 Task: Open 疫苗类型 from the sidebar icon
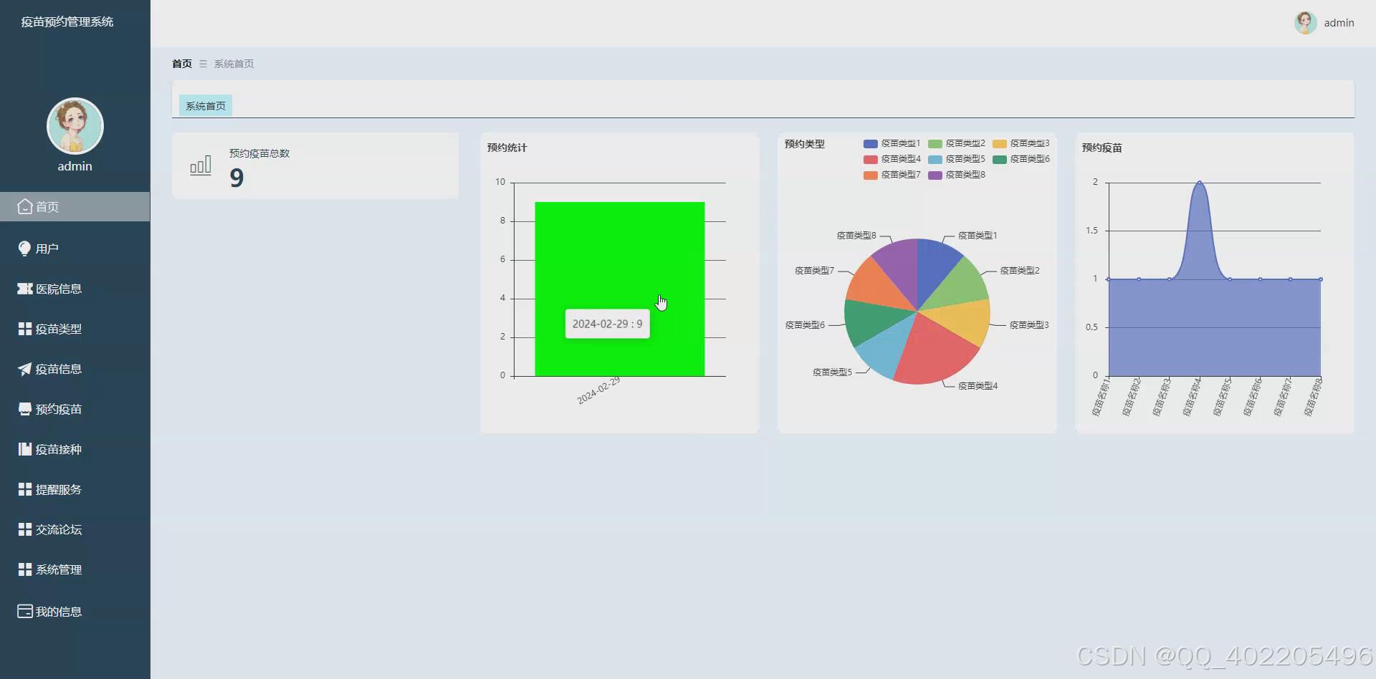pos(24,329)
